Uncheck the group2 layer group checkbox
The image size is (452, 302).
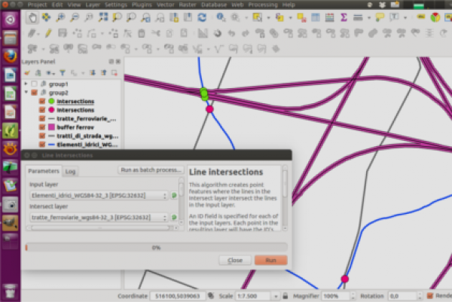click(x=34, y=92)
